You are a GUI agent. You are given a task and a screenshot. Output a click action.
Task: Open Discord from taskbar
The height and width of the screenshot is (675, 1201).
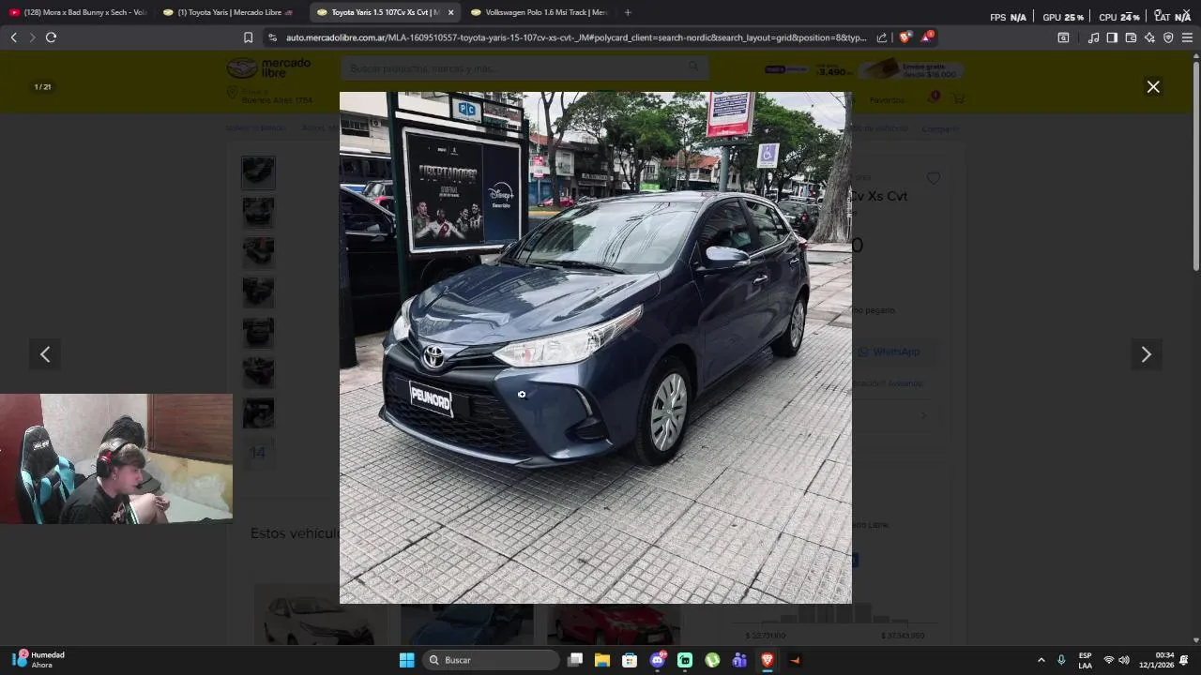(658, 660)
